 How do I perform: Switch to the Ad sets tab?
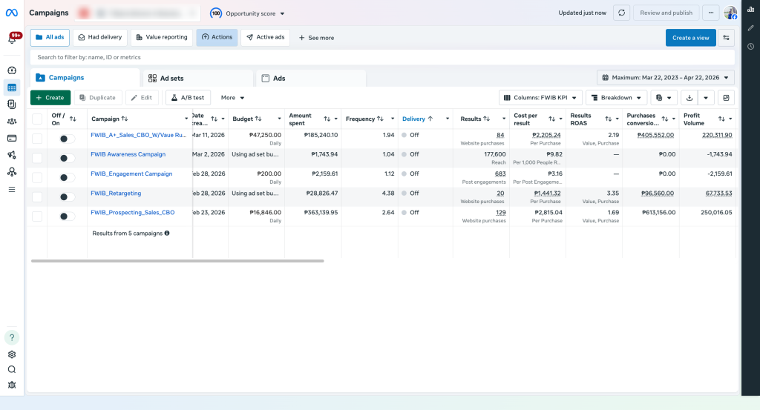[x=197, y=79]
